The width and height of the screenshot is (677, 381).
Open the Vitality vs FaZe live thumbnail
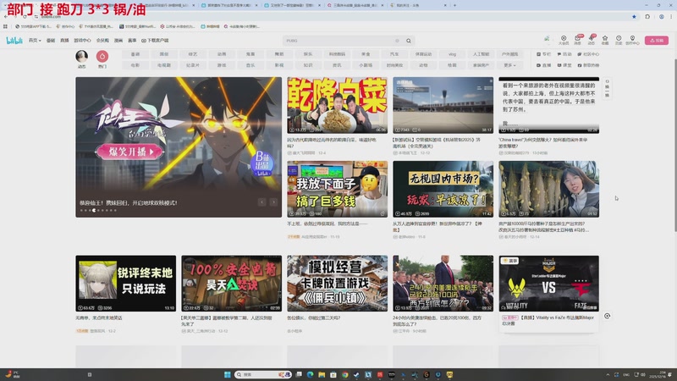(x=548, y=284)
